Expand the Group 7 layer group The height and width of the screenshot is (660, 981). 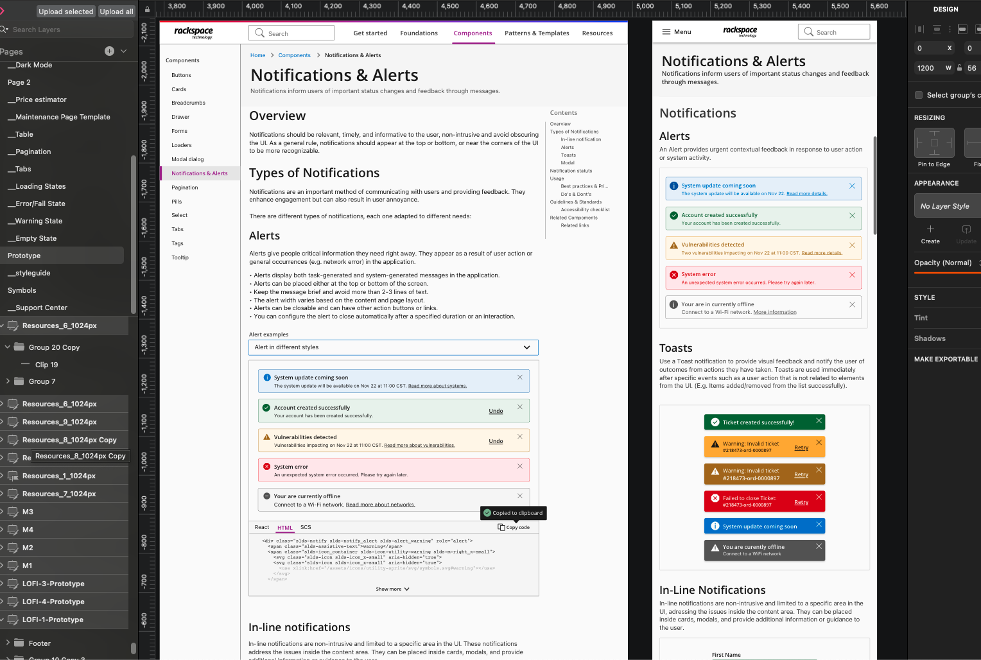8,381
